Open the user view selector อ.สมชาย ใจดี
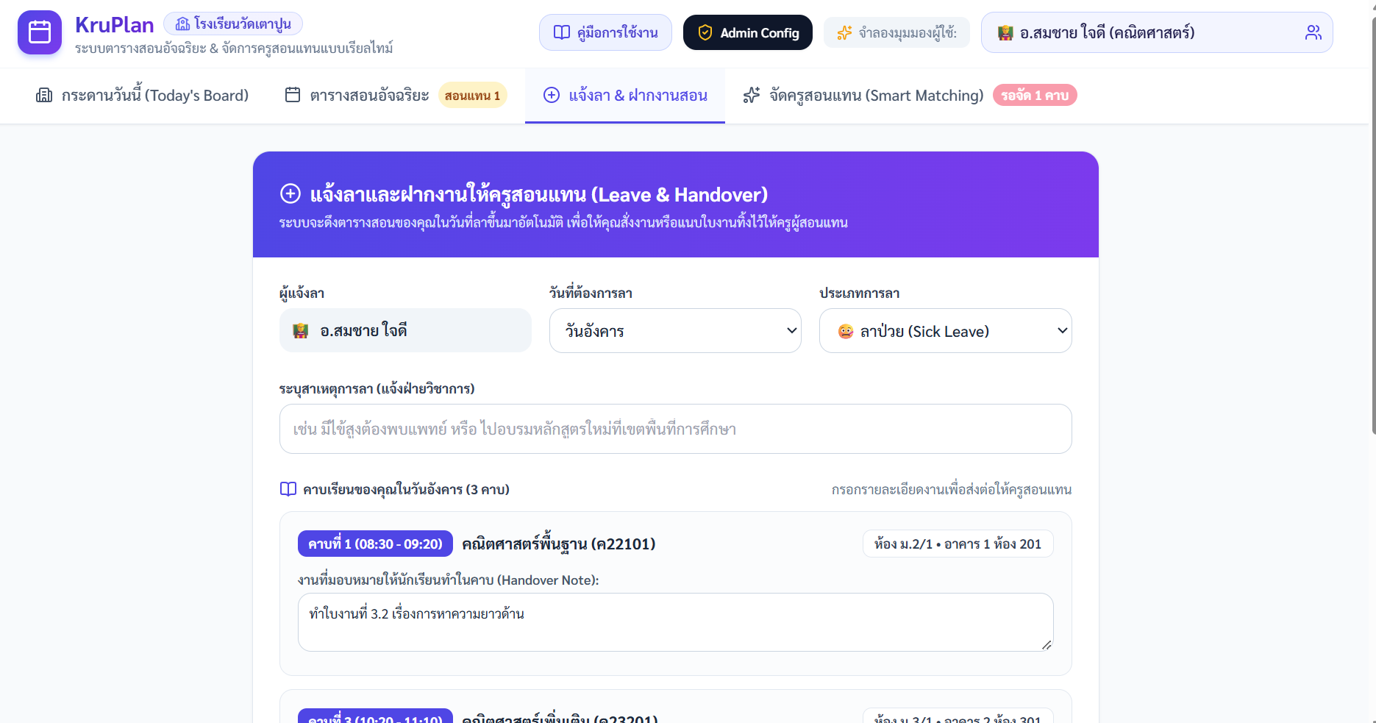Screen dimensions: 1376x723 [x=1157, y=32]
